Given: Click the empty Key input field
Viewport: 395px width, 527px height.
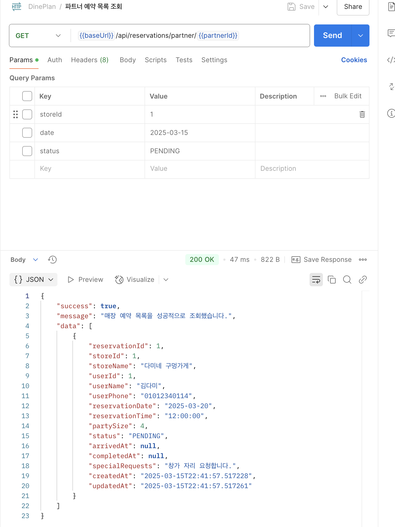Looking at the screenshot, I should point(90,169).
